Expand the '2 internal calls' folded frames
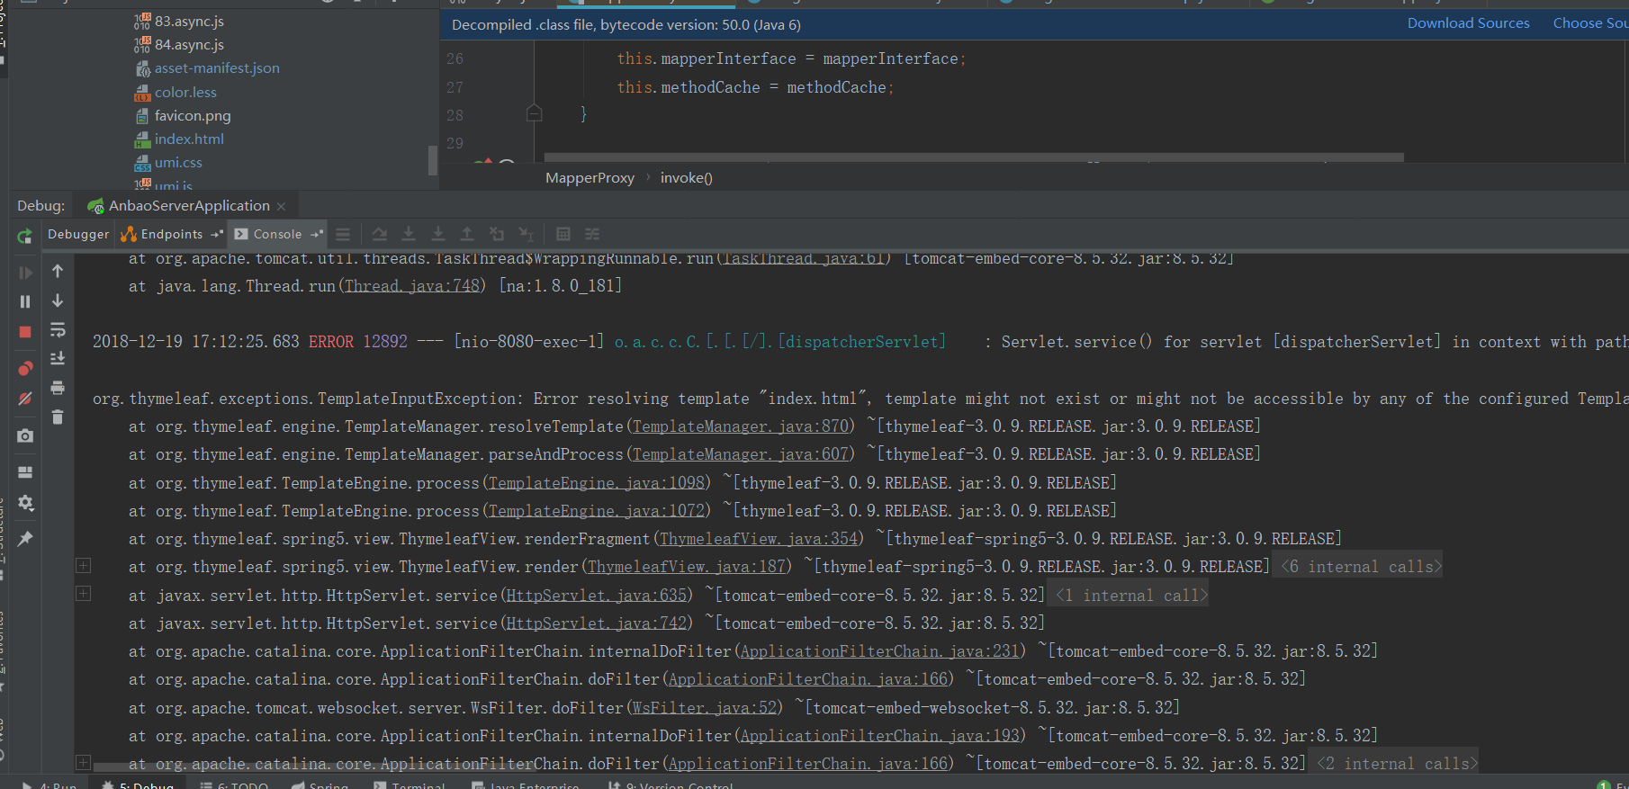Screen dimensions: 1629x789 [1396, 764]
